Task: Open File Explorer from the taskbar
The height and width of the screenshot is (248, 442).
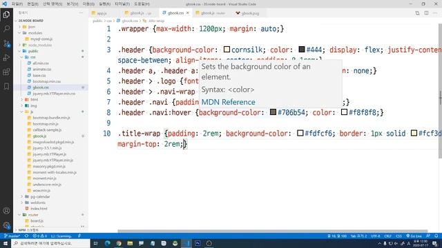Action: click(130, 243)
